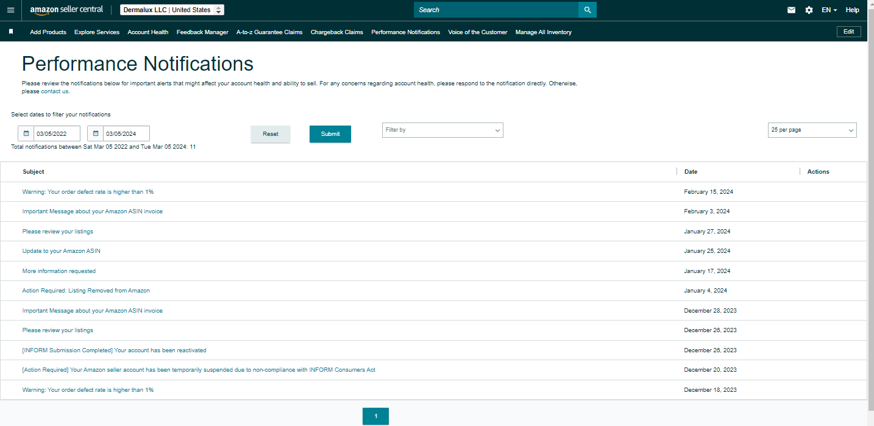Click the Actions column header
Viewport: 874px width, 426px height.
coord(819,172)
